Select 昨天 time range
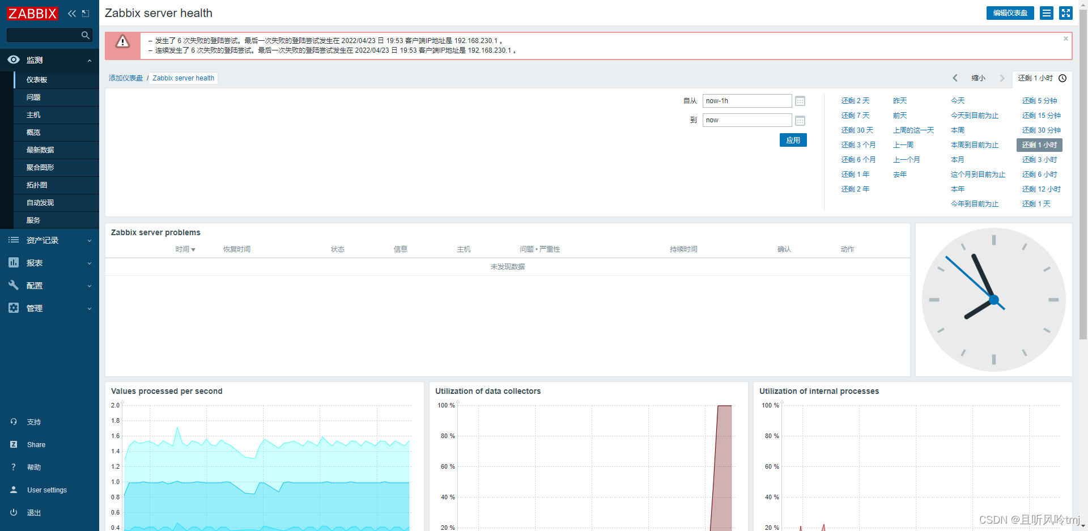1088x531 pixels. click(900, 101)
